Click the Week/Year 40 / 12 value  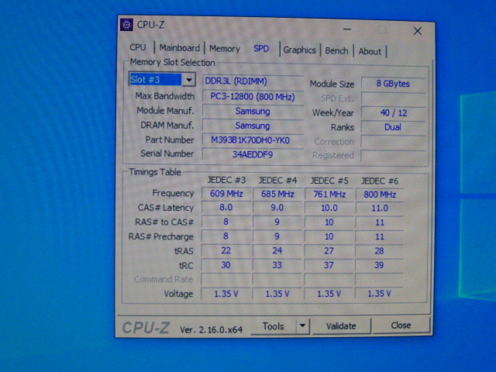click(x=393, y=113)
